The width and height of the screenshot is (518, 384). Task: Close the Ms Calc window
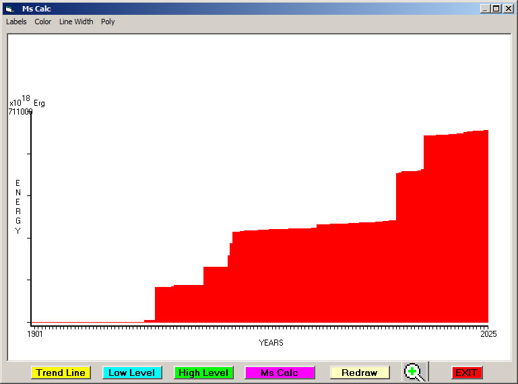[508, 9]
